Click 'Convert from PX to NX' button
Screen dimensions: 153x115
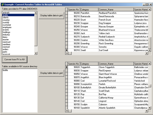[x=15, y=60]
